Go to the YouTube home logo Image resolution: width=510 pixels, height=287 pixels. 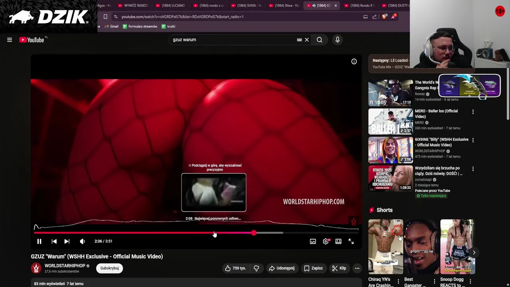32,40
